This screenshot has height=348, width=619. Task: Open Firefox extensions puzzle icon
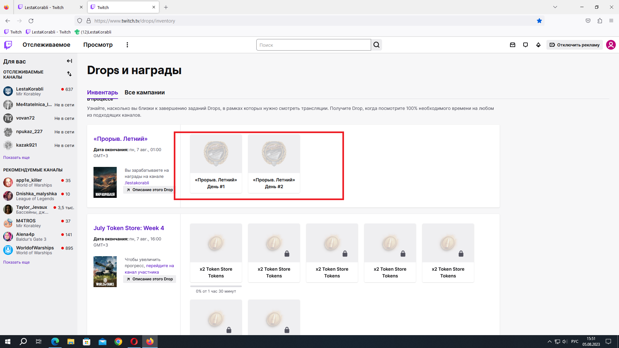600,21
